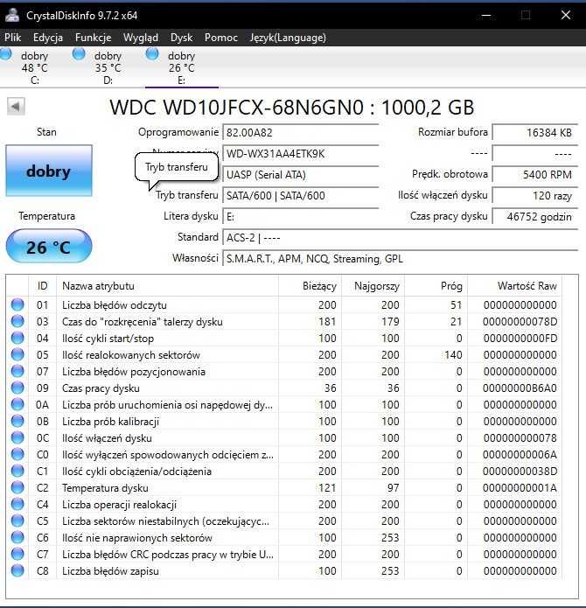Screen dimensions: 586x608
Task: Click status orb of attribute C0 row
Action: pos(17,454)
